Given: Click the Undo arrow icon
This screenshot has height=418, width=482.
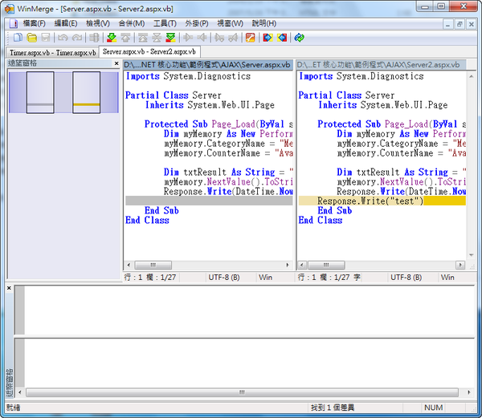Looking at the screenshot, I should (63, 38).
